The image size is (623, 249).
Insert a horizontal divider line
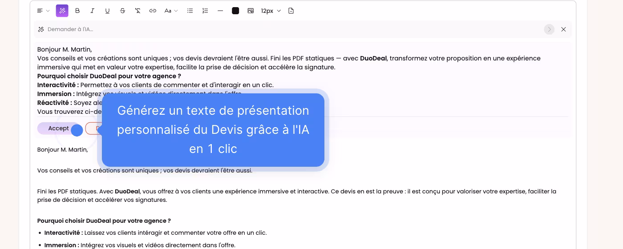[220, 11]
